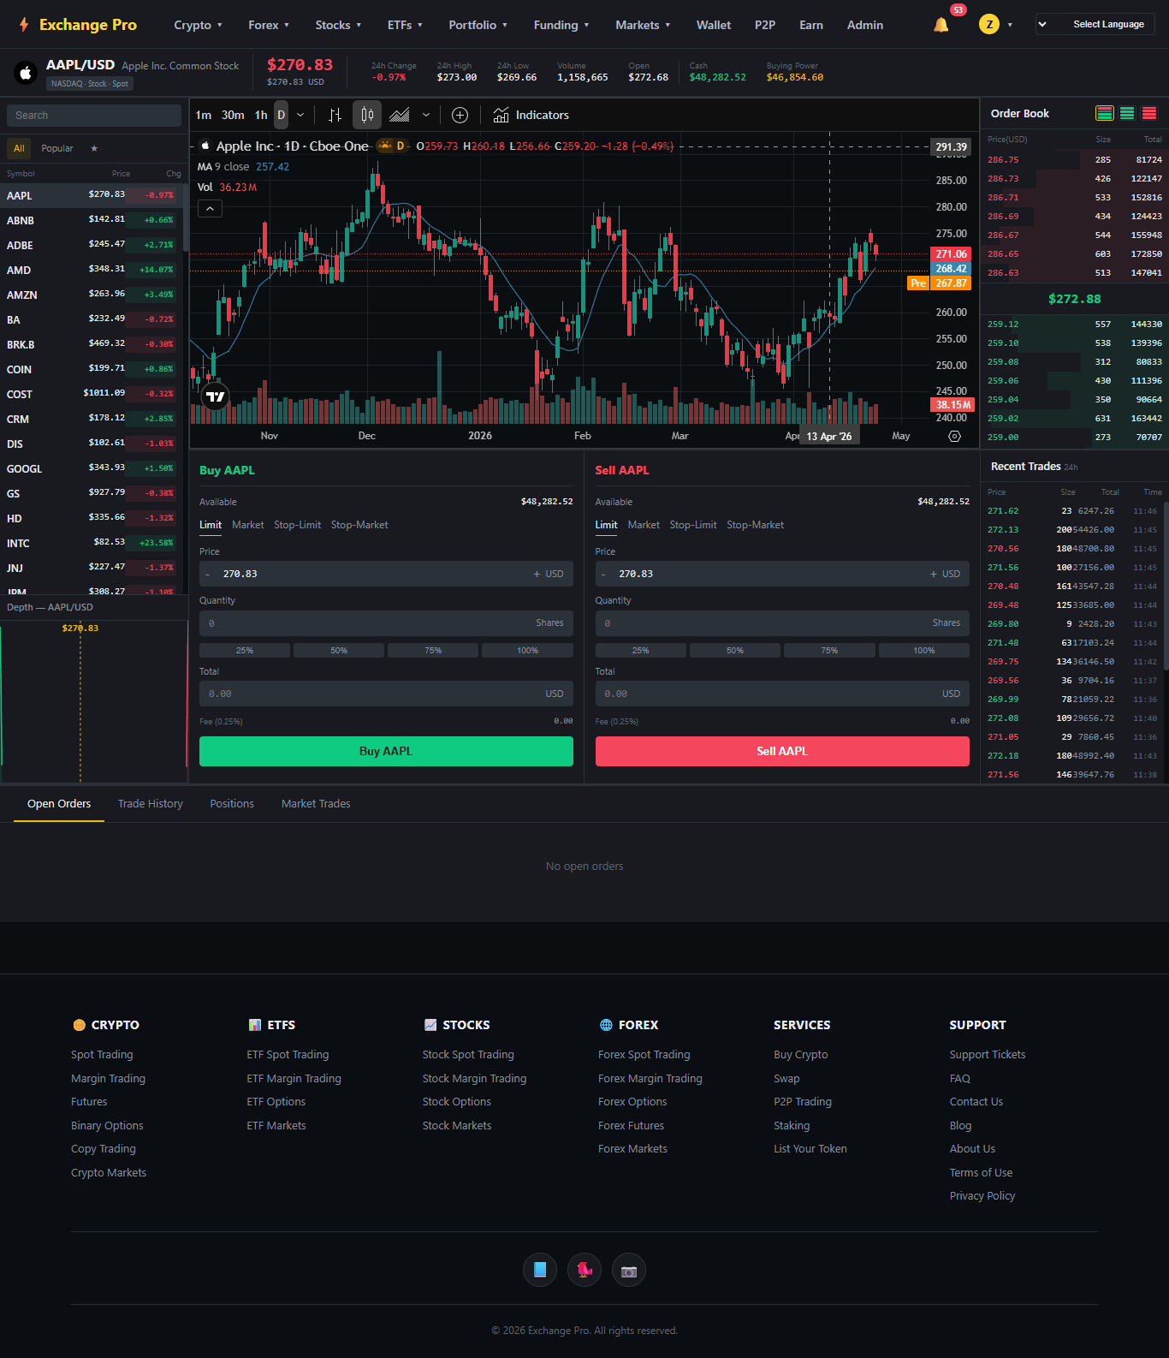Show both bids and asks in Order Book
1169x1358 pixels.
[1105, 113]
